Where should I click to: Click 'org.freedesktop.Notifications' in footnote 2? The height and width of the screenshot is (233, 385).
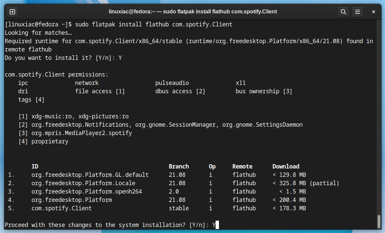pyautogui.click(x=80, y=125)
